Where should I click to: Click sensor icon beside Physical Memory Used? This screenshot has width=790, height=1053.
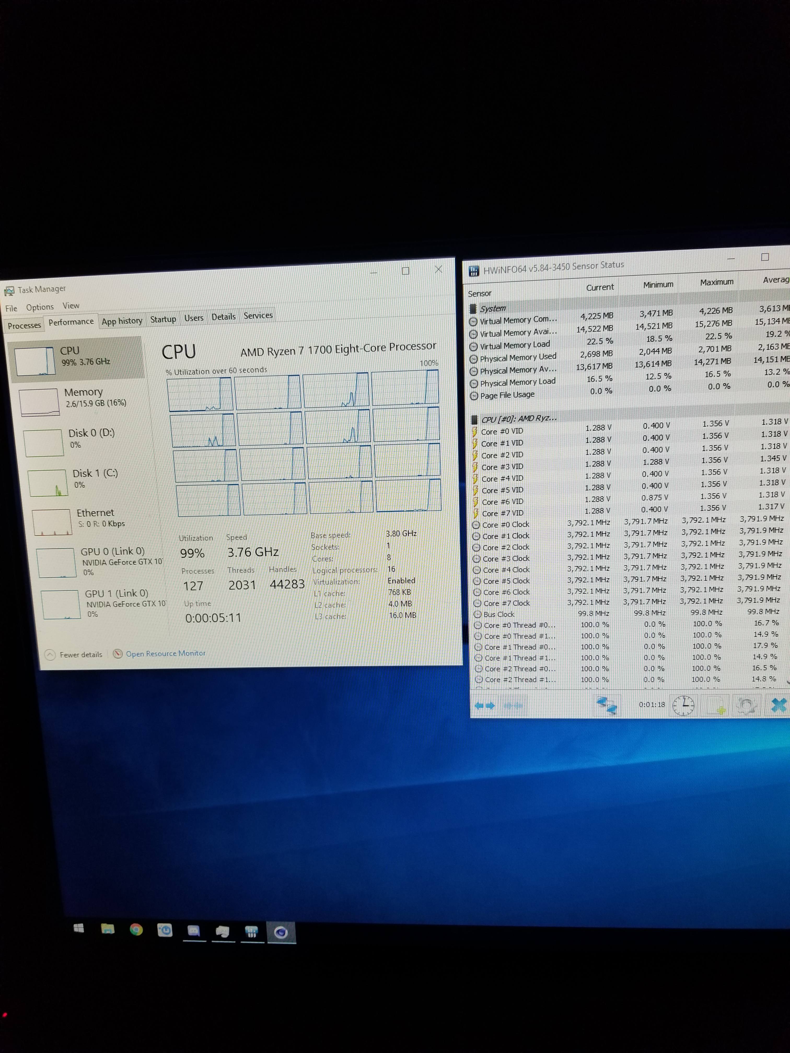click(x=474, y=359)
